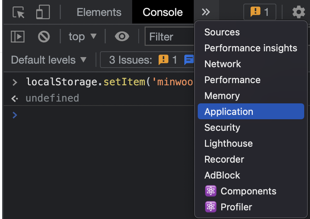
Task: Open React Profiler panel
Action: pyautogui.click(x=236, y=207)
